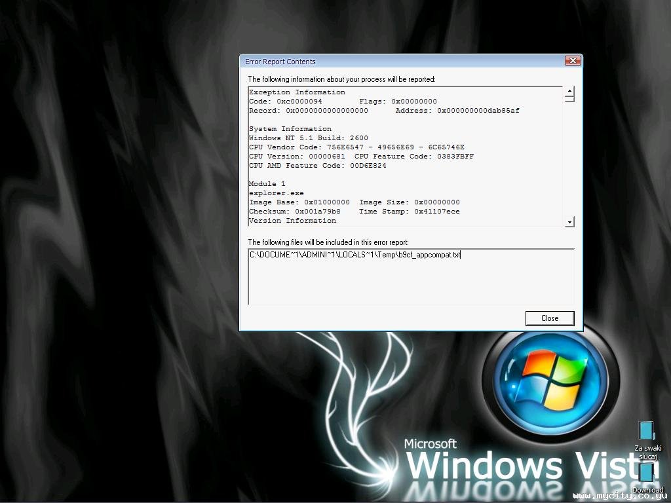Click the 'Version Information' line

[292, 221]
